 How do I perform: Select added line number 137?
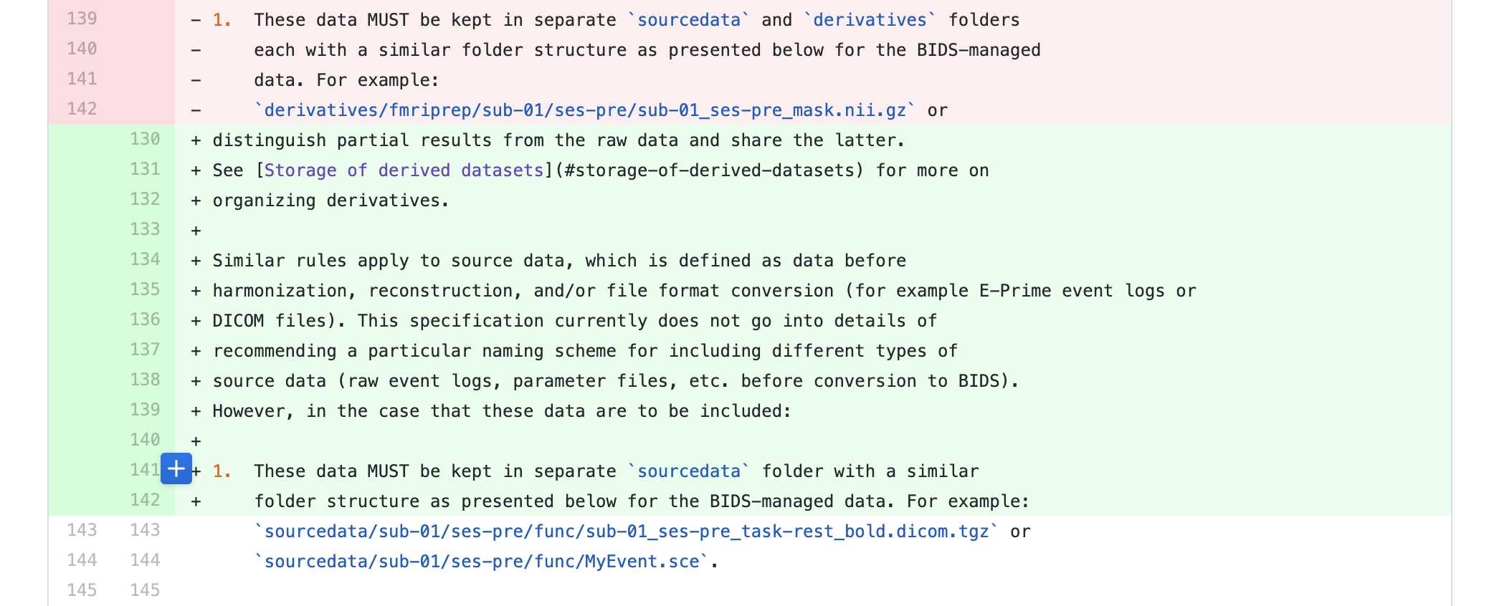point(145,350)
